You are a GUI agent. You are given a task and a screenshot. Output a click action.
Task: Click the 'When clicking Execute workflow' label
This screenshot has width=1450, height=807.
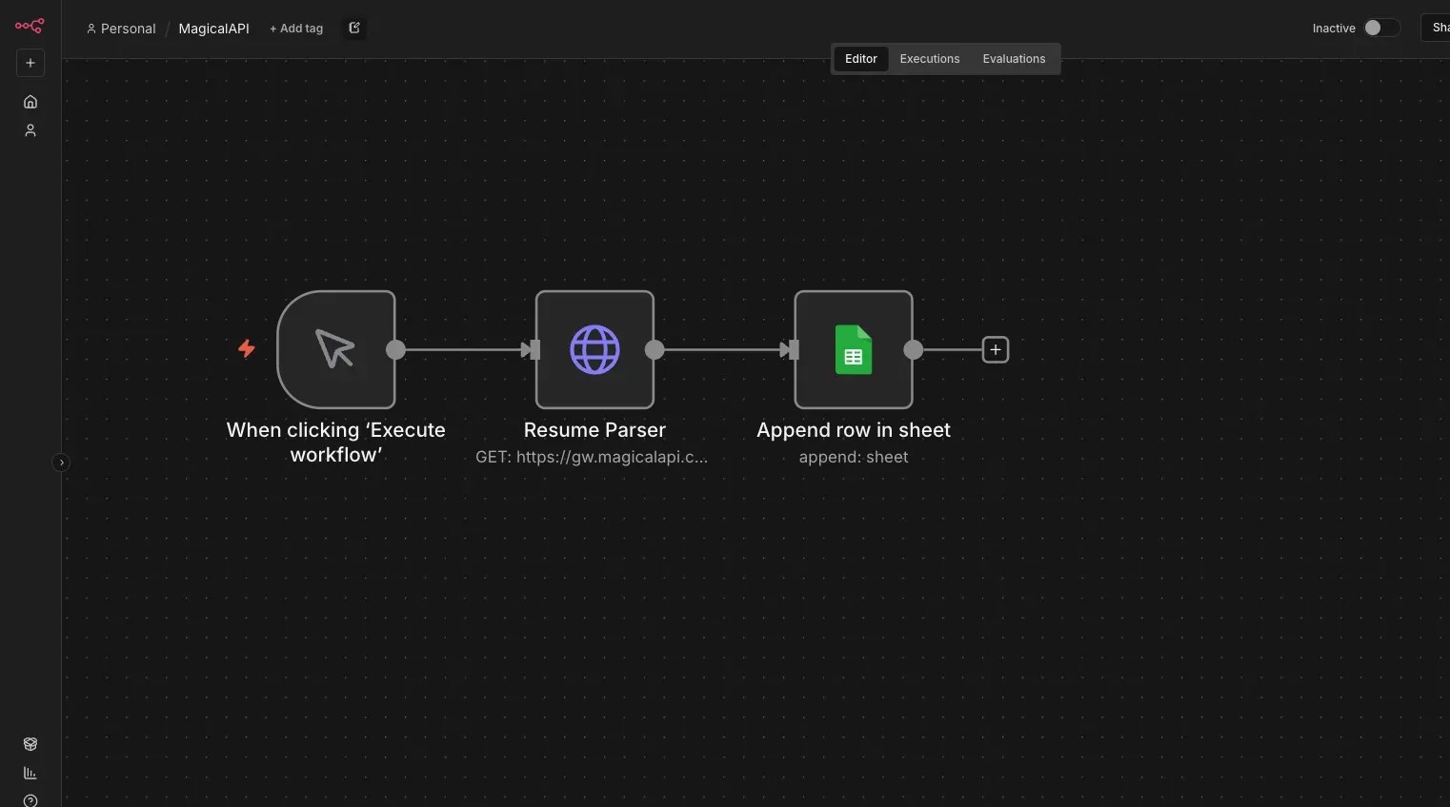point(336,443)
